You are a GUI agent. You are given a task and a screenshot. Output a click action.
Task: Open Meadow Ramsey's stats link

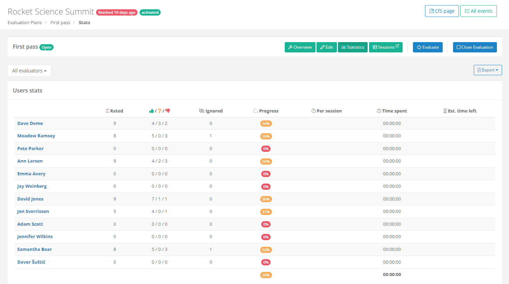pyautogui.click(x=36, y=136)
